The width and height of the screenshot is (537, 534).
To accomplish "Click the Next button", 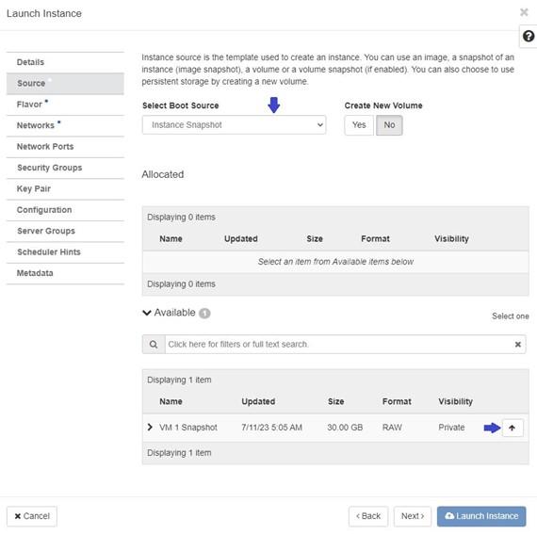I will [413, 516].
